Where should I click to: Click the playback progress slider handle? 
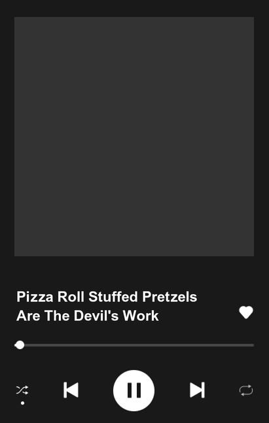(x=20, y=345)
